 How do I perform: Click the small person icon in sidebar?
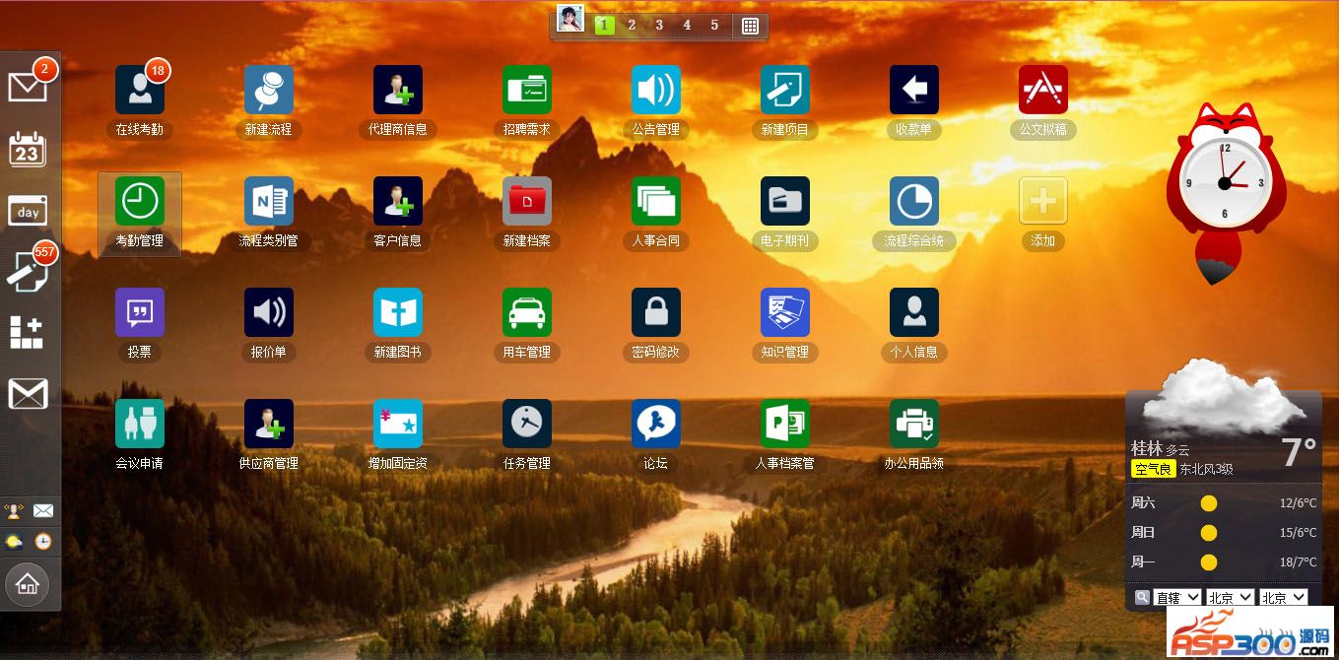[14, 510]
